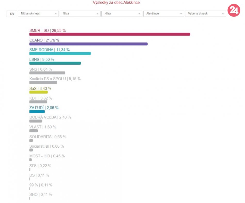Click the red 24 logo icon
Viewport: 245px width, 203px height.
(x=234, y=10)
